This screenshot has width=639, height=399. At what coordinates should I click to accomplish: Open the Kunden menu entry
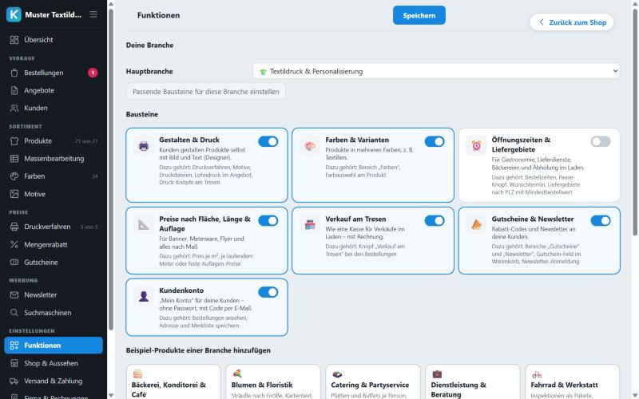pos(54,109)
